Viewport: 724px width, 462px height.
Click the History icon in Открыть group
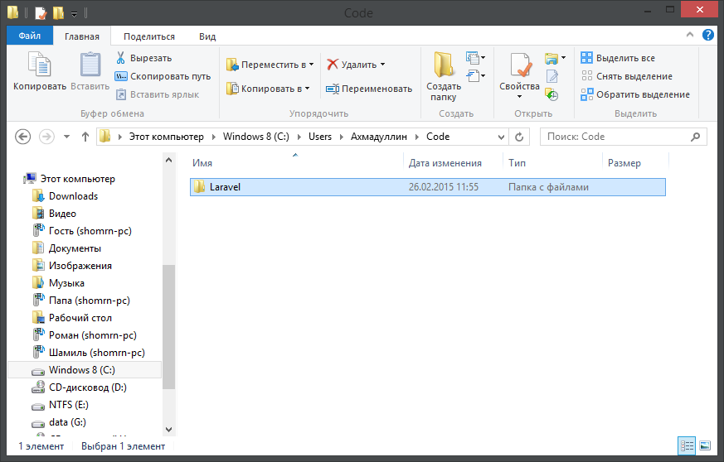[x=552, y=94]
